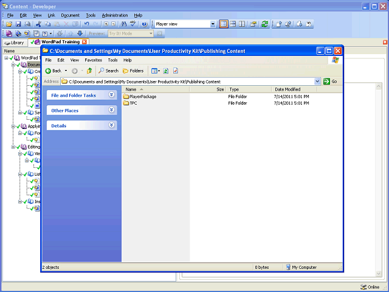Image resolution: width=389 pixels, height=292 pixels.
Task: Click the Go button beside address bar
Action: click(x=330, y=81)
